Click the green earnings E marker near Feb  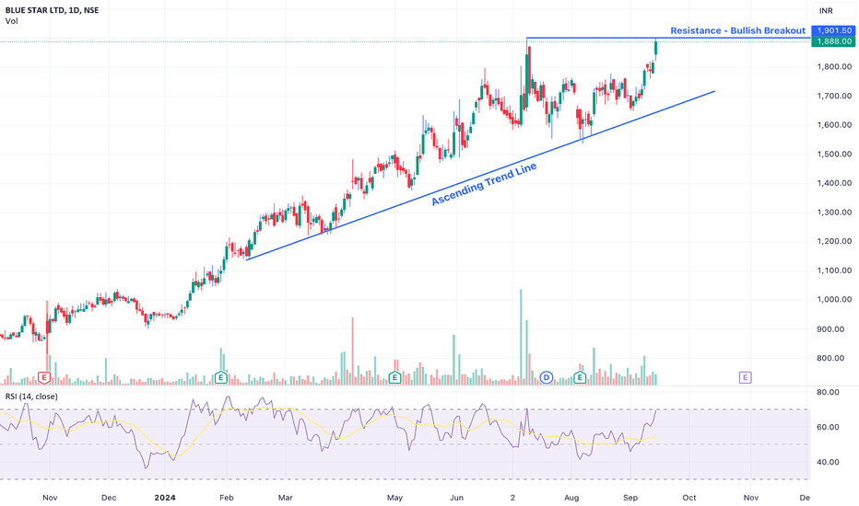221,377
